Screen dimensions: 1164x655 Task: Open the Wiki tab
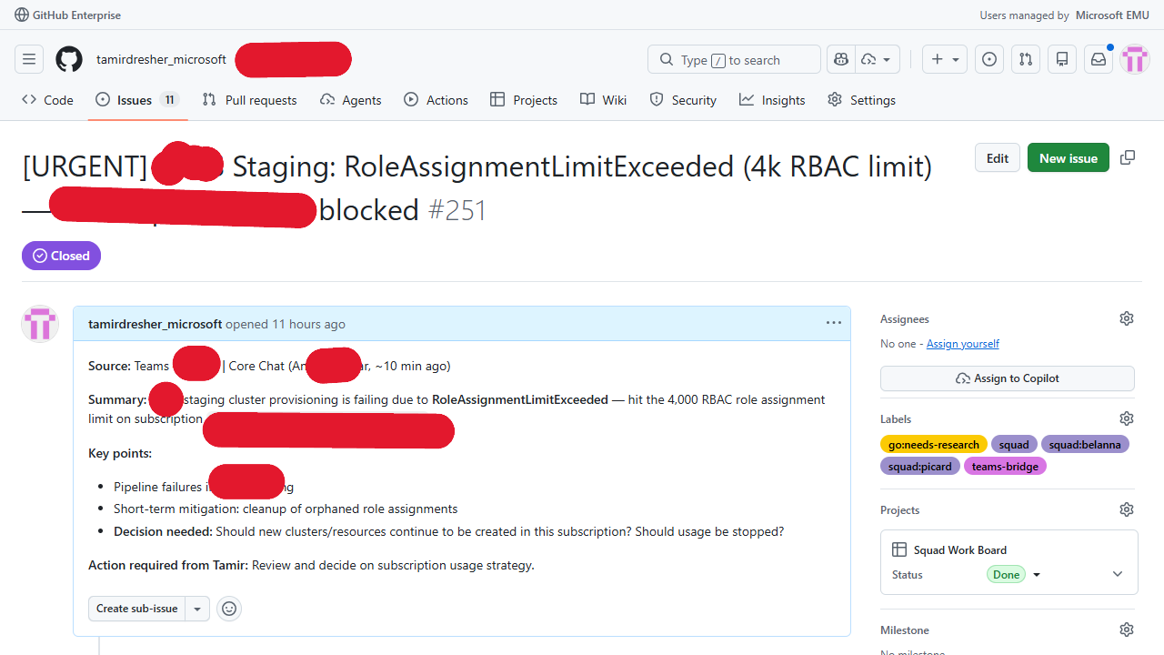pyautogui.click(x=603, y=99)
